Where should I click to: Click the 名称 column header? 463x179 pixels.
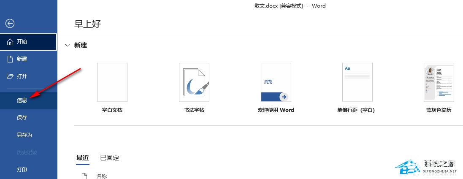pos(102,176)
